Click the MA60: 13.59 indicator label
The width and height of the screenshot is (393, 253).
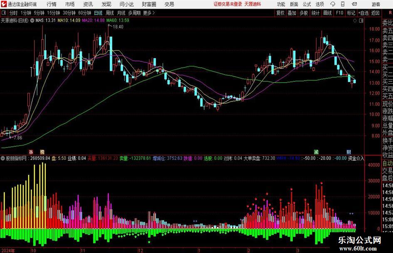tap(118, 20)
